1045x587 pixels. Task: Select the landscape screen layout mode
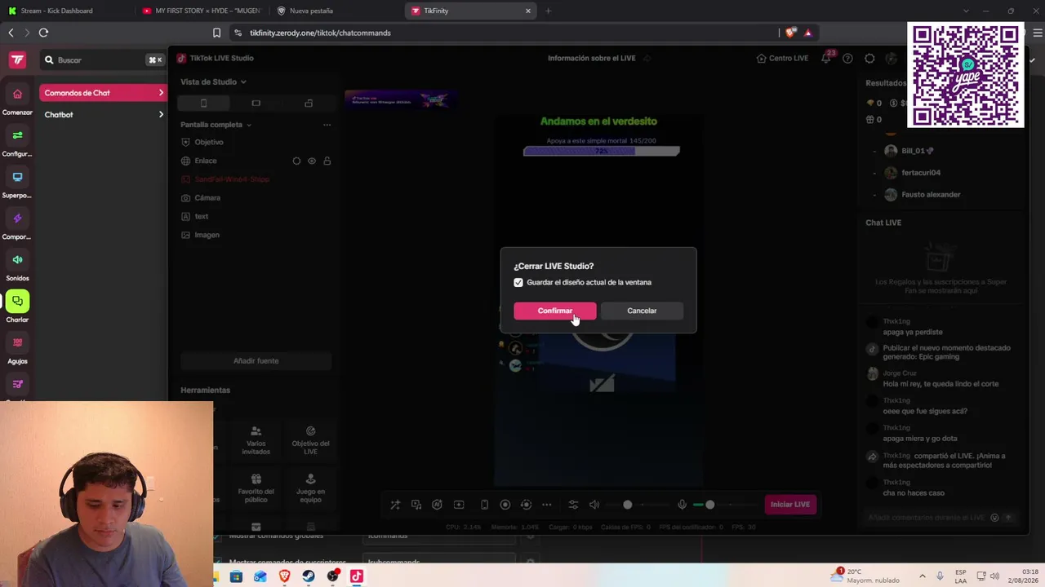click(256, 103)
